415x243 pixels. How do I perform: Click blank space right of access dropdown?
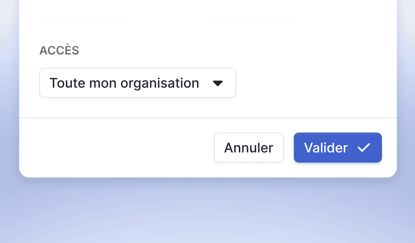(x=313, y=83)
